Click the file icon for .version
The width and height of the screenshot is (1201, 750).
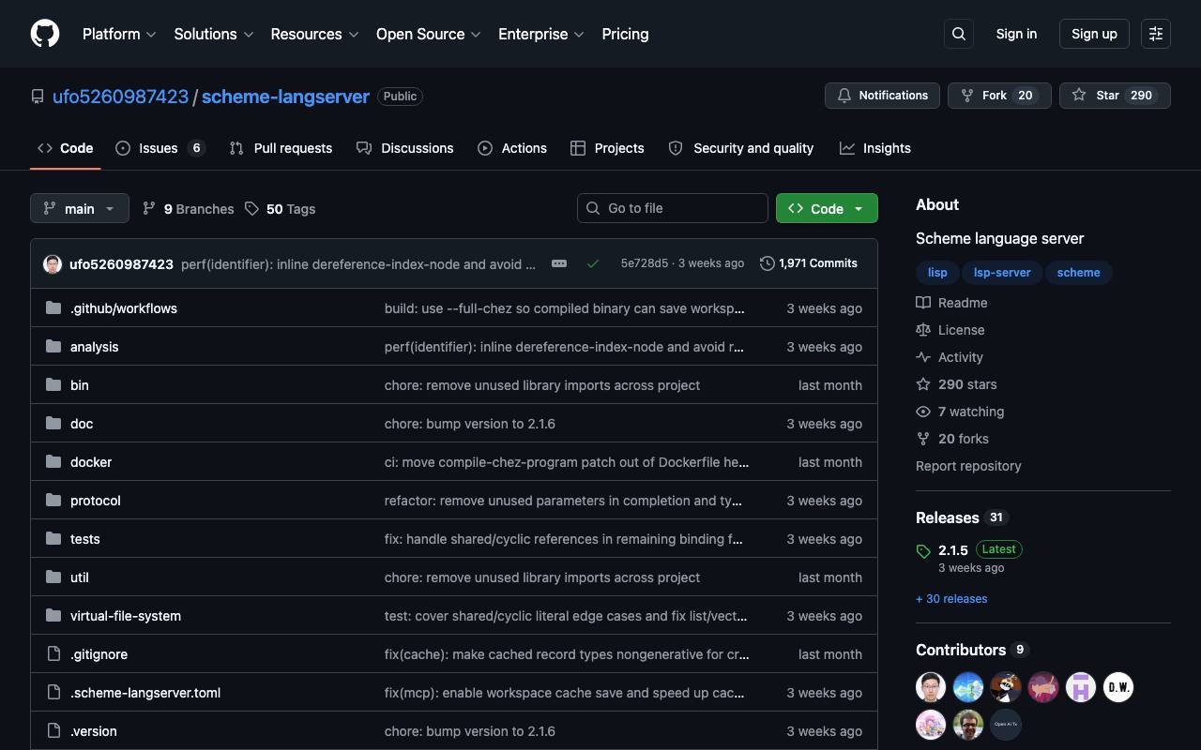tap(53, 731)
